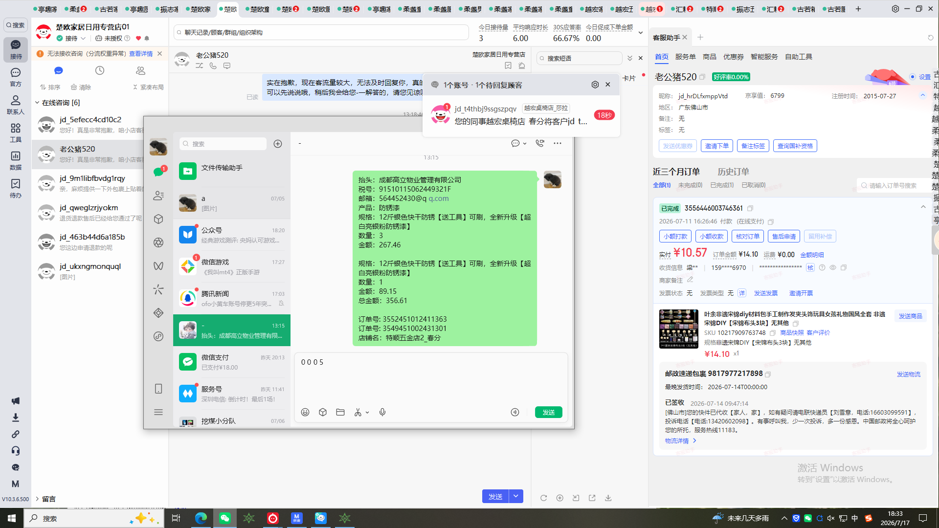This screenshot has height=528, width=939.
Task: Open 联系人 contacts in left sidebar
Action: click(16, 105)
